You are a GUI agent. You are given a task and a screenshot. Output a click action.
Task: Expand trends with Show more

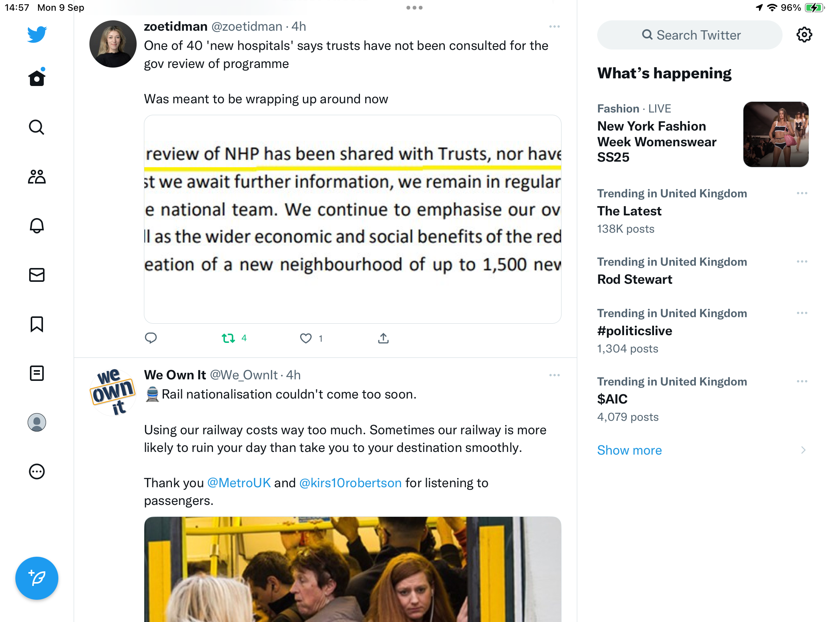tap(629, 450)
